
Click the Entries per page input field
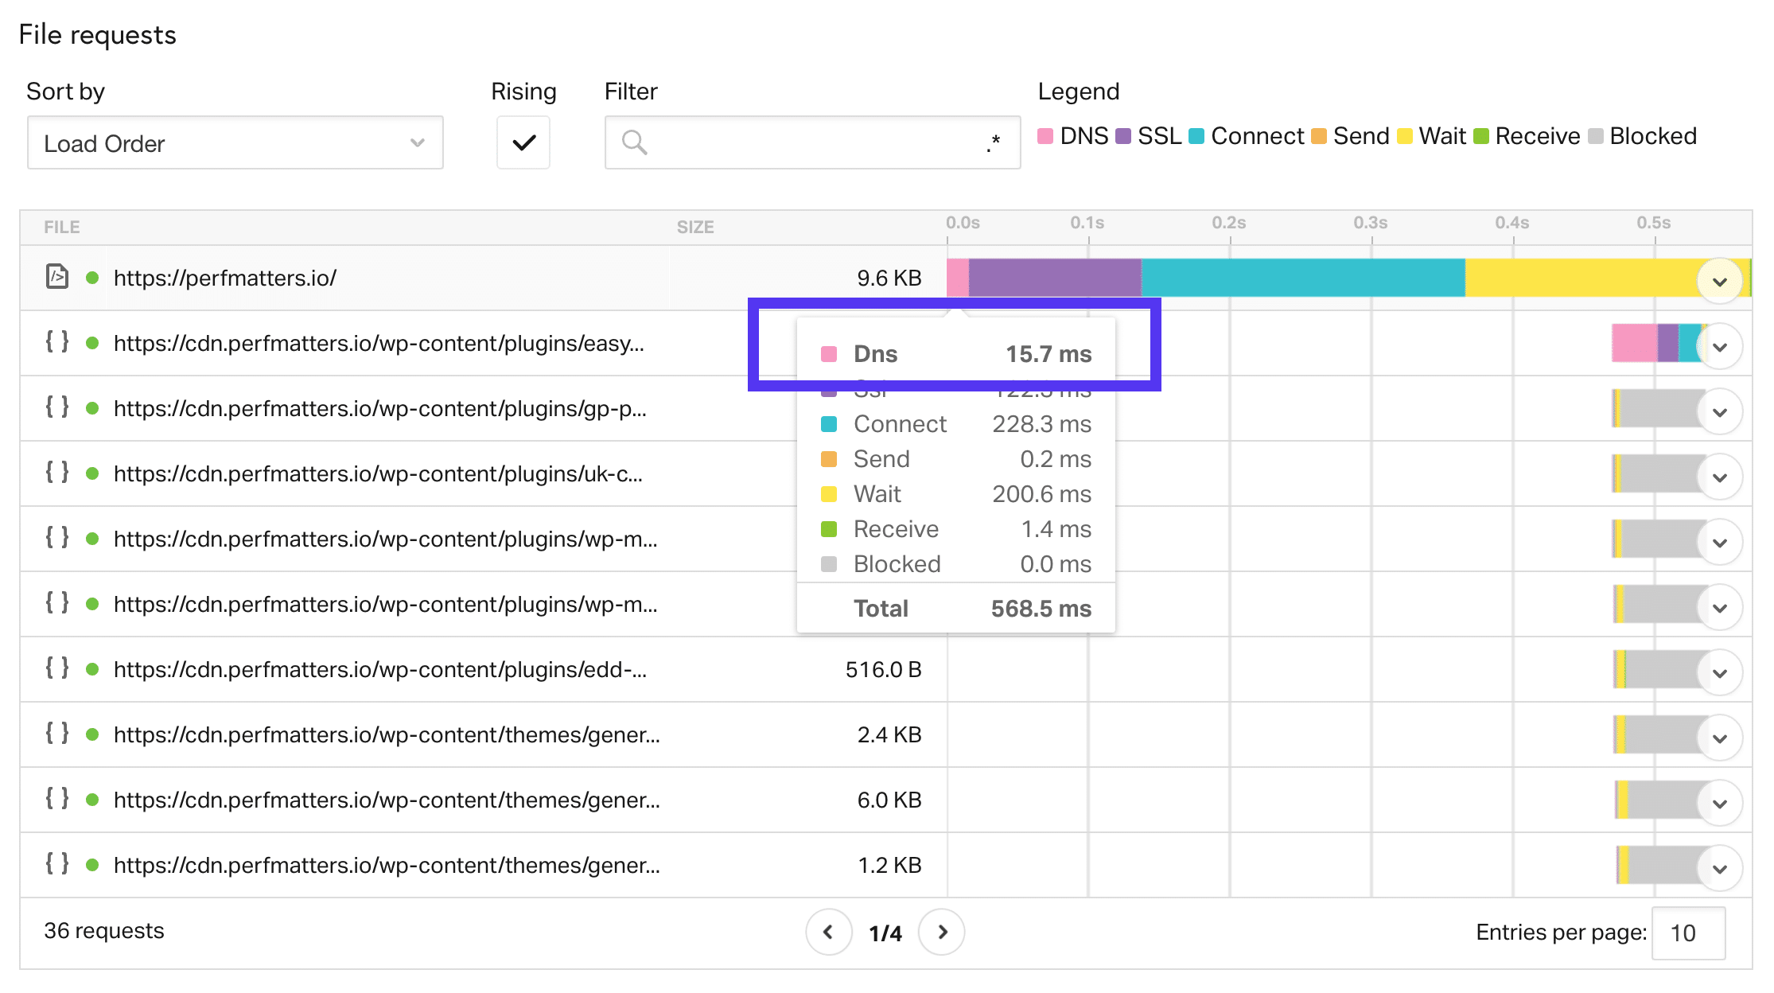click(x=1686, y=933)
